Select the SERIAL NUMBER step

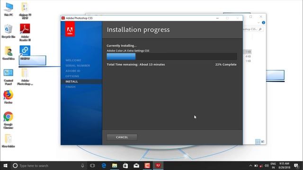point(78,66)
